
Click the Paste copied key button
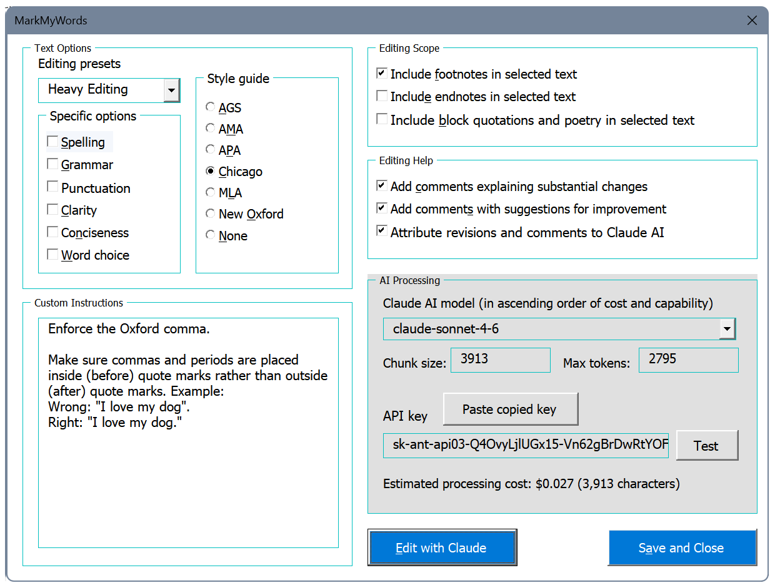[510, 409]
